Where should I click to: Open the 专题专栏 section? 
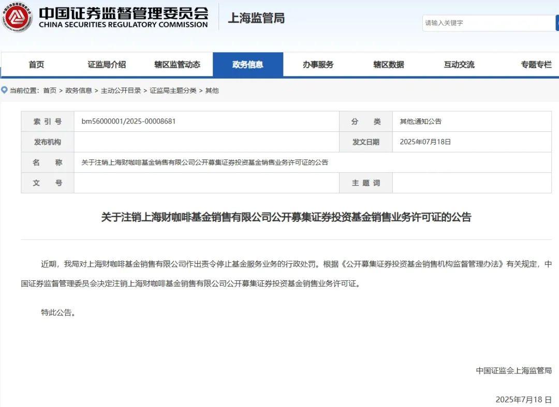[534, 64]
